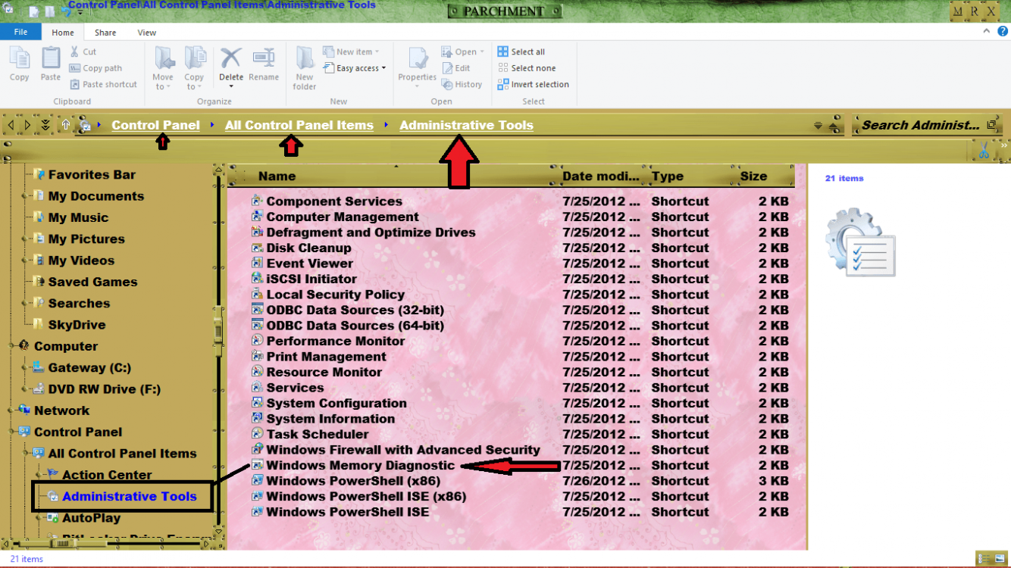The image size is (1011, 568).
Task: Switch to the Home ribbon tab
Action: pos(63,33)
